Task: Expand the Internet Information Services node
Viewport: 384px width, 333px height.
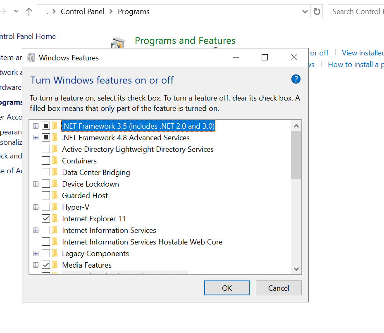Action: (36, 230)
